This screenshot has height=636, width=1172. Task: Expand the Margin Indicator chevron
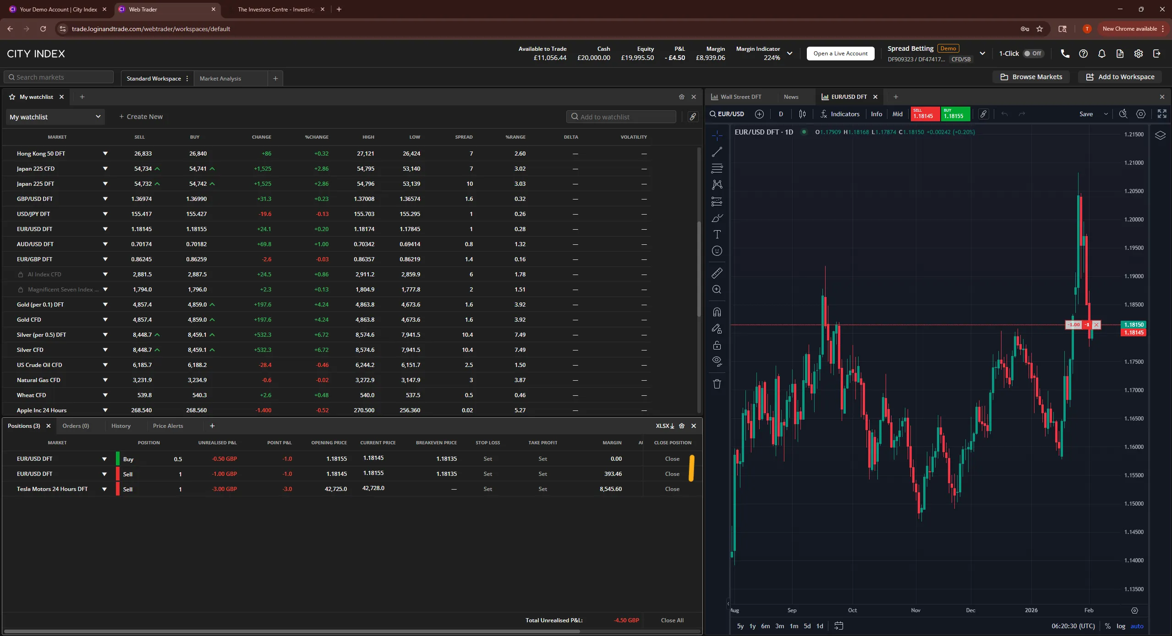point(790,54)
